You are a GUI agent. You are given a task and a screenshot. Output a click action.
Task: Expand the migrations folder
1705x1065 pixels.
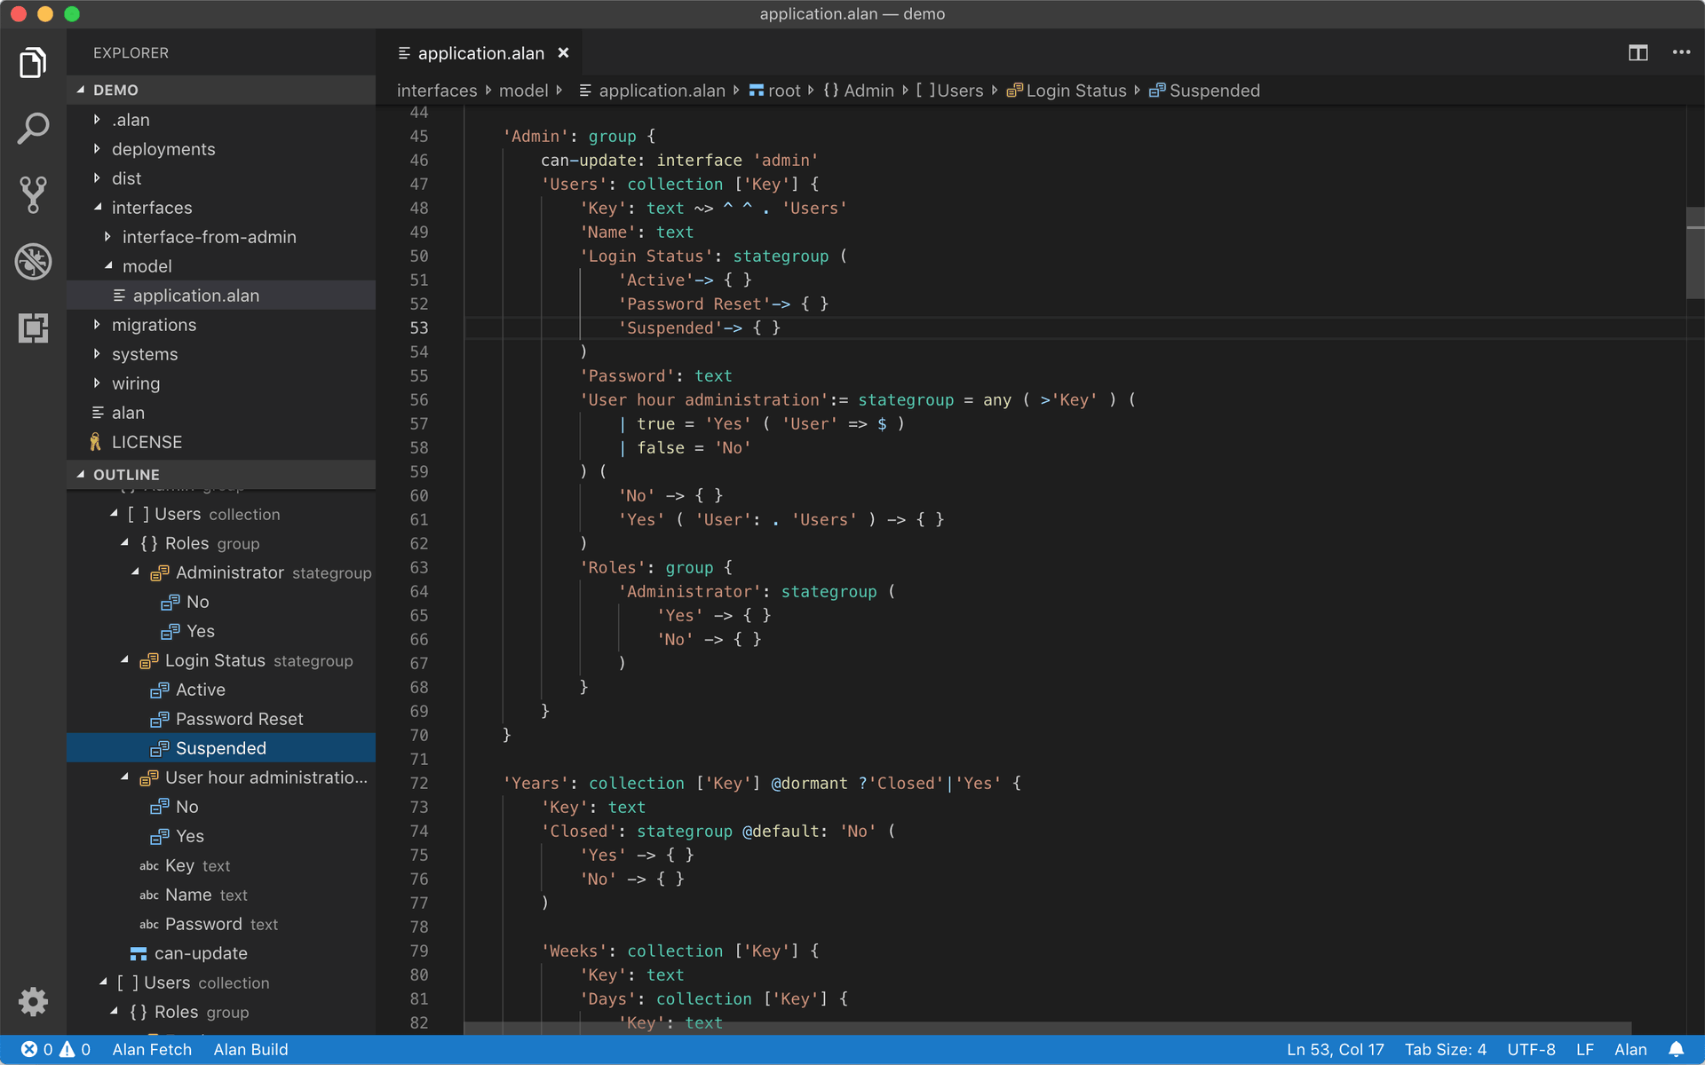pos(154,325)
